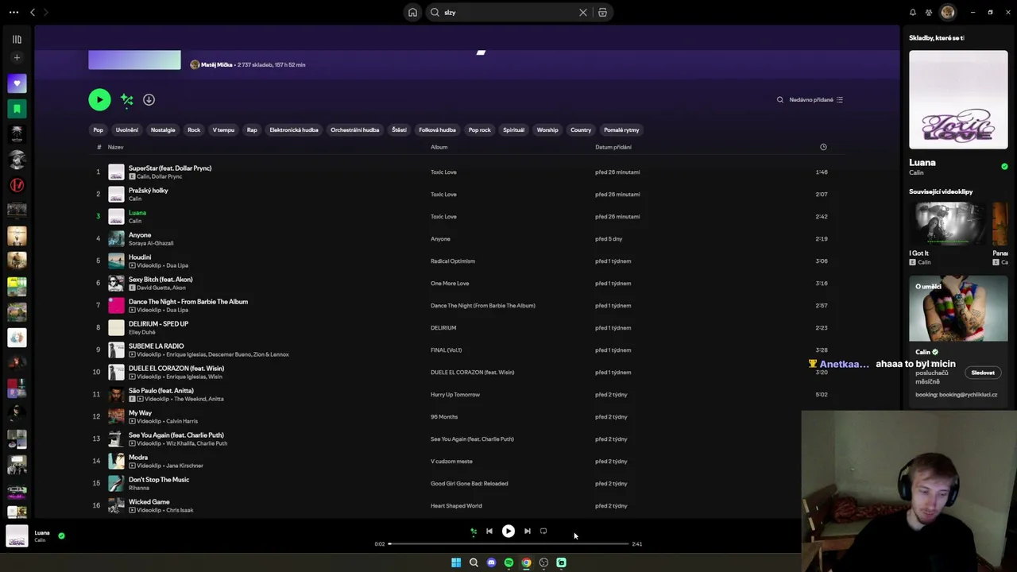Filter by the V tempu chip
The image size is (1017, 572).
(223, 130)
